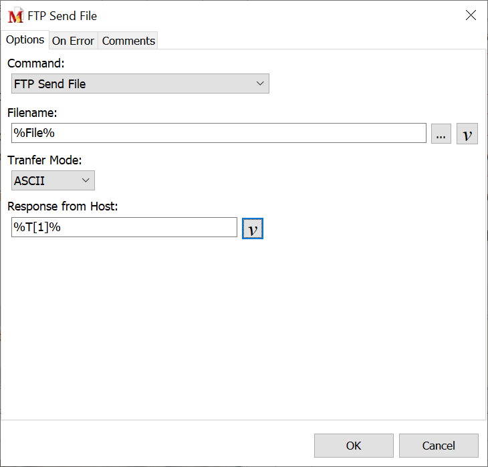Click the "FTP Send File" window title text
The width and height of the screenshot is (488, 467).
tap(62, 16)
